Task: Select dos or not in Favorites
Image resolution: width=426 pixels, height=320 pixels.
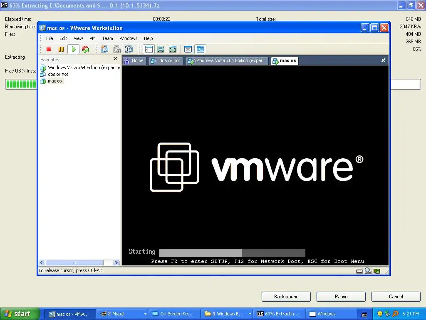Action: [54, 74]
